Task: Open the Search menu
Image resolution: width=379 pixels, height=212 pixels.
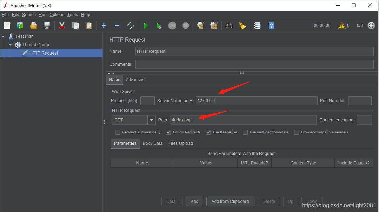Action: tap(29, 15)
